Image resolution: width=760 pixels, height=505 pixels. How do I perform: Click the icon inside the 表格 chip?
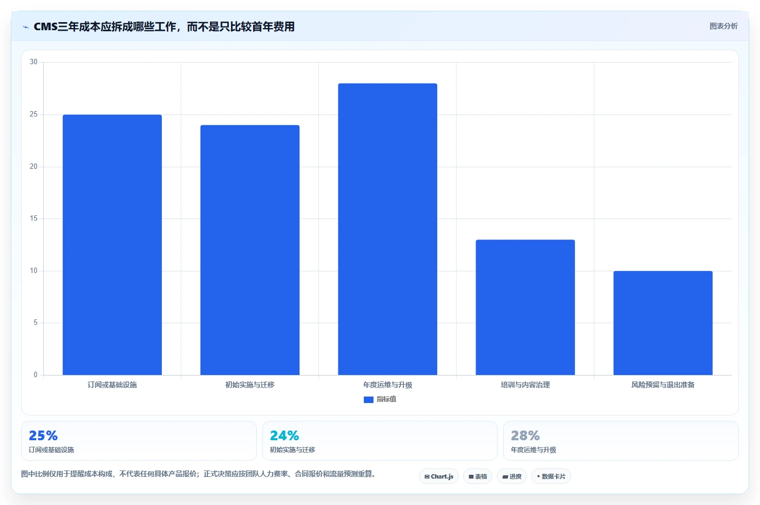pos(471,477)
